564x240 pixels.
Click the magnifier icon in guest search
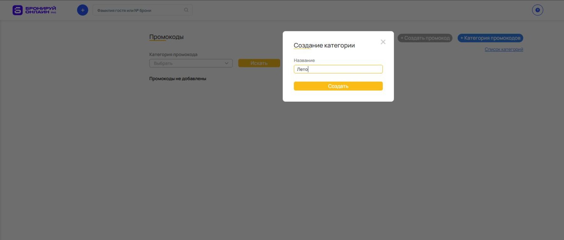tap(186, 10)
